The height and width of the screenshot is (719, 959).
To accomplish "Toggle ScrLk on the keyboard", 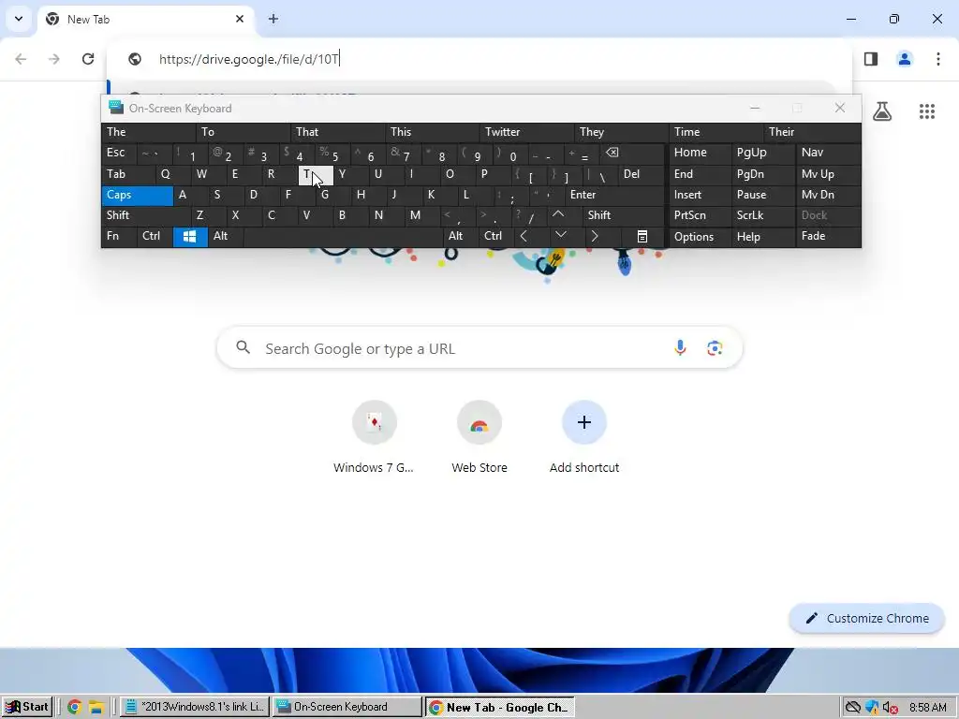I will click(x=763, y=215).
